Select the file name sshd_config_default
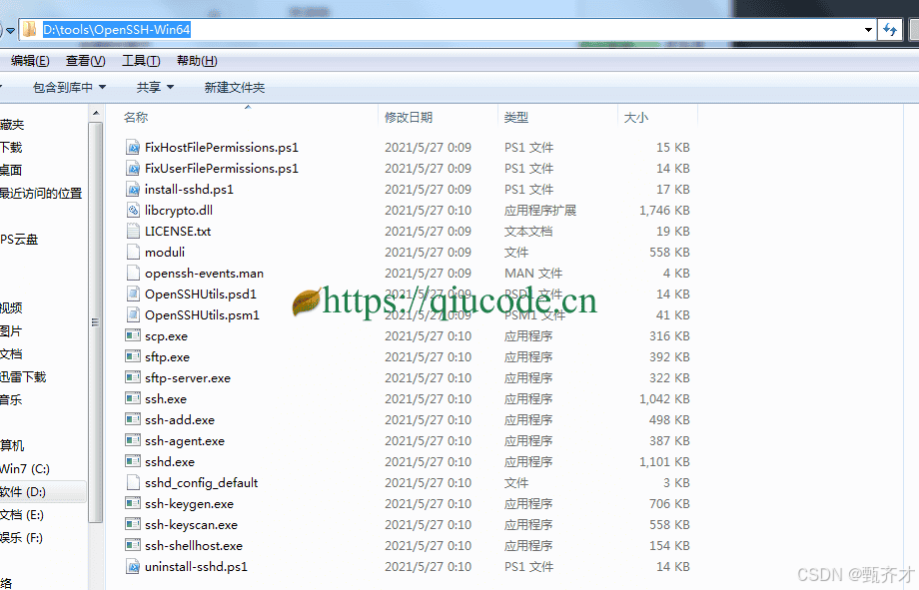Image resolution: width=919 pixels, height=590 pixels. point(202,483)
